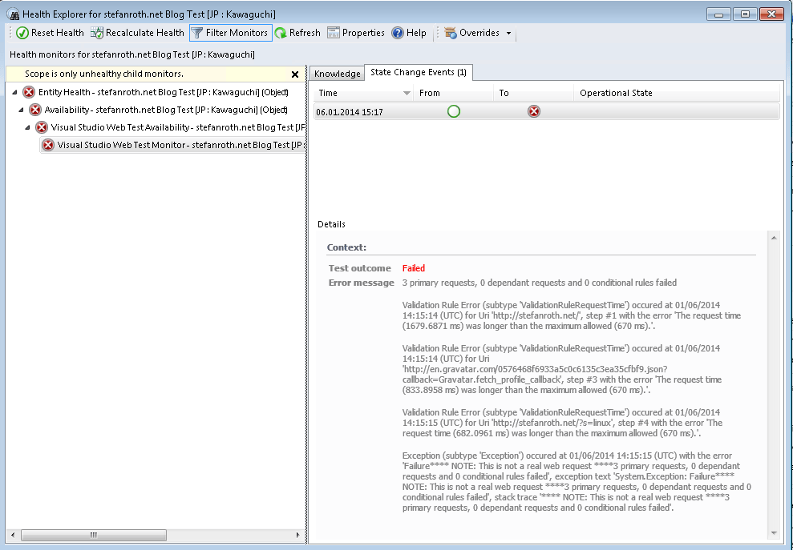Click the Reset Health green check icon
Image resolution: width=793 pixels, height=550 pixels.
tap(22, 33)
